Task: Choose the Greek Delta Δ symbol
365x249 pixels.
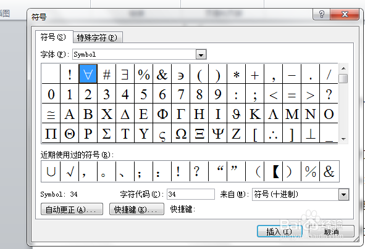Action: pyautogui.click(x=125, y=113)
